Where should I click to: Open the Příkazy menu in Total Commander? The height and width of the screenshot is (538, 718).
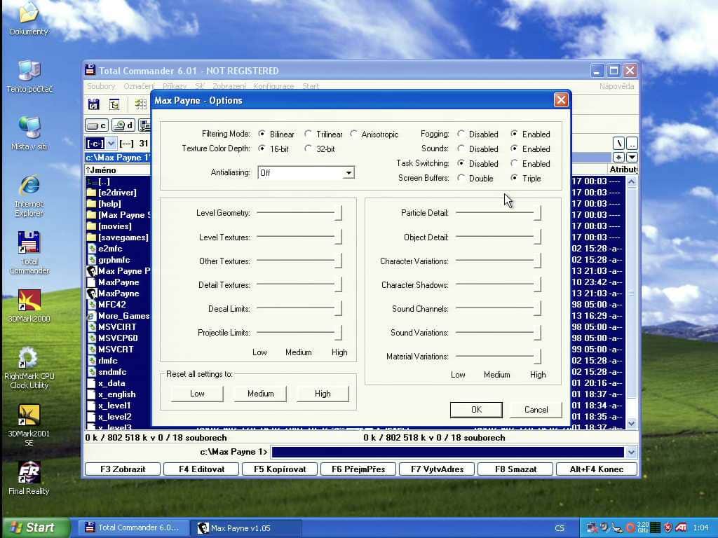tap(175, 86)
